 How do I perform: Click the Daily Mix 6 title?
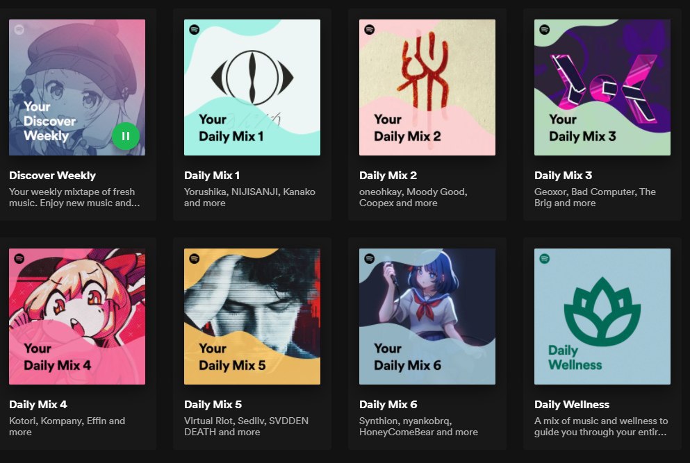[x=388, y=405]
